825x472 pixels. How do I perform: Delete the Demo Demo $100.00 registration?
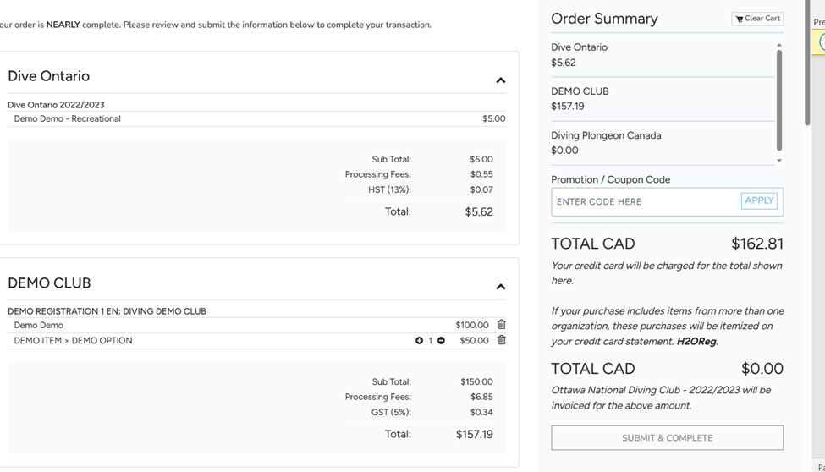(501, 325)
